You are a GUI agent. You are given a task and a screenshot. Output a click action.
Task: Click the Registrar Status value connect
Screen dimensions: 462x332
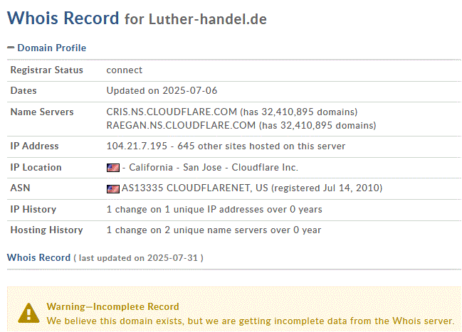[125, 70]
